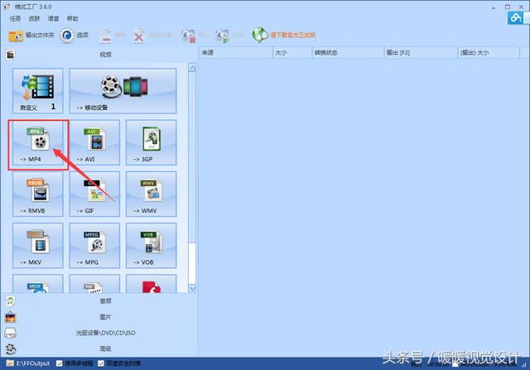530x370 pixels.
Task: Open the 任务 menu
Action: [x=15, y=18]
